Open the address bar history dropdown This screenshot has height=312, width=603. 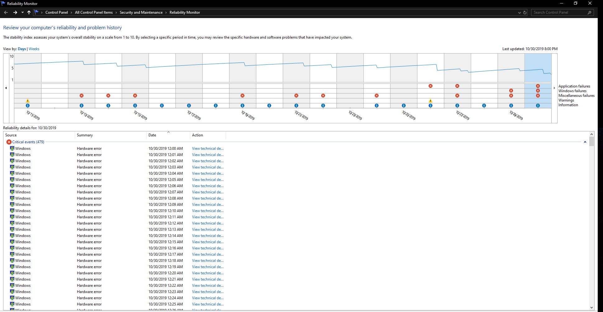coord(519,12)
